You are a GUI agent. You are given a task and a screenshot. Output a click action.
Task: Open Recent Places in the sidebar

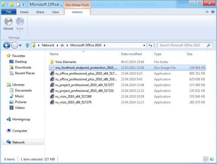coord(25,73)
